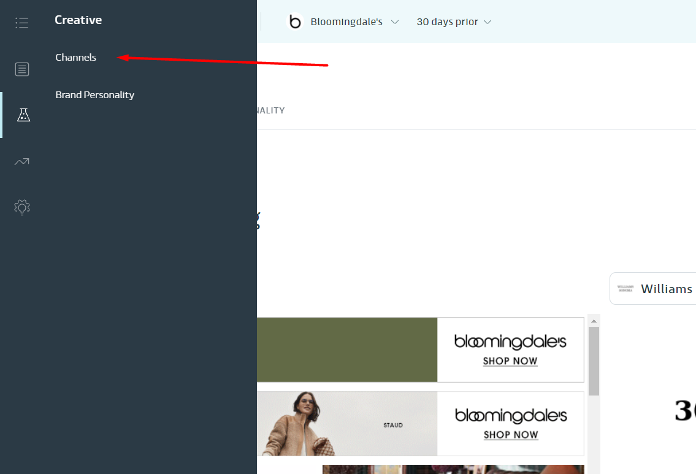
Task: Click the ad list scrollbar up arrow
Action: (594, 321)
